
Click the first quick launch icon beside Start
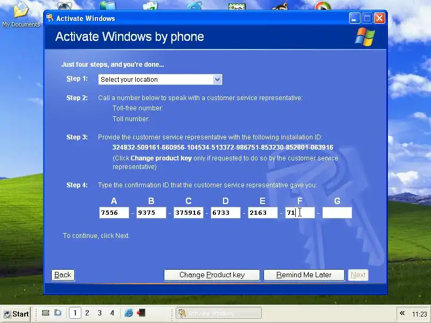pos(45,313)
